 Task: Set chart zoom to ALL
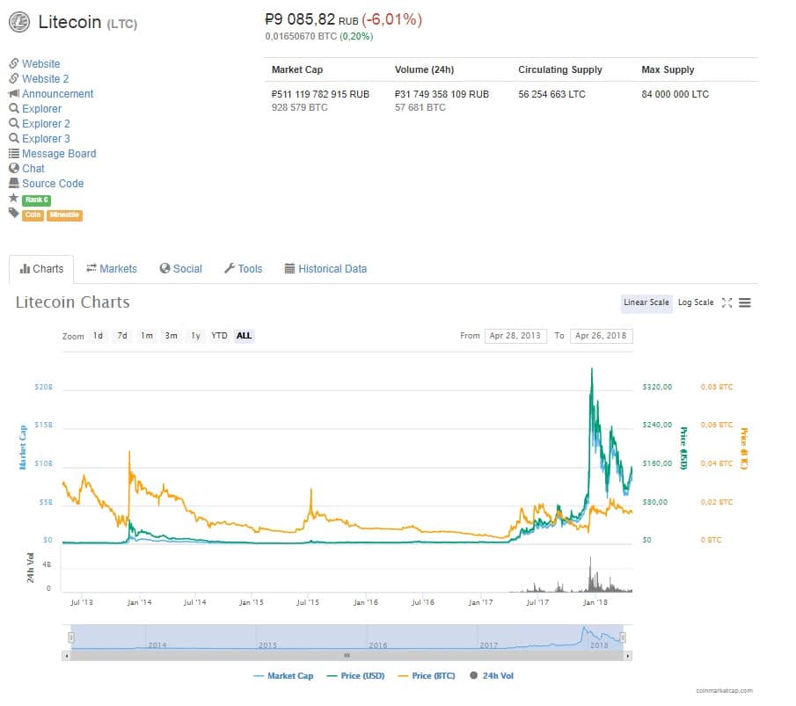(245, 336)
